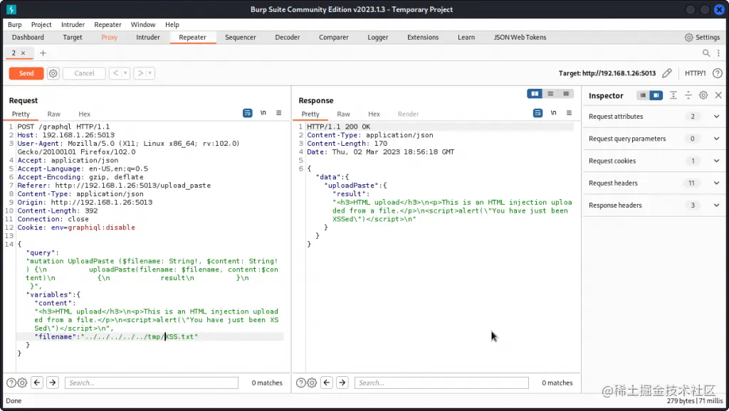
Task: Switch to JSON Web Tokens tab
Action: [x=520, y=37]
